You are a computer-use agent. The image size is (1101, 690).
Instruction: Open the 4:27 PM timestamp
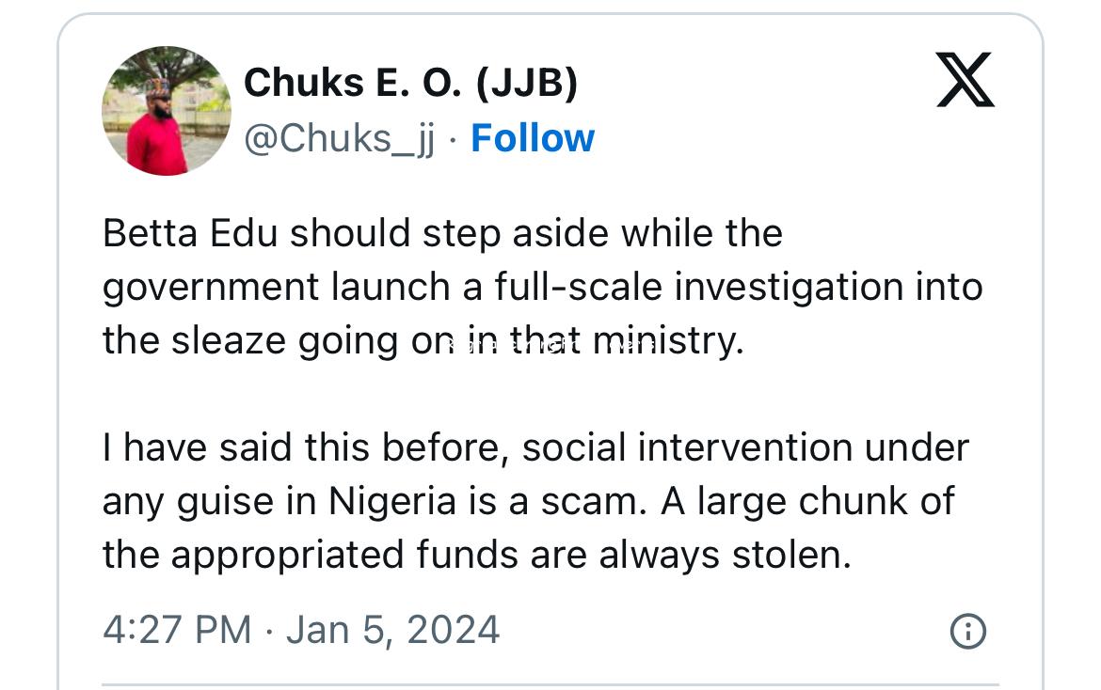178,629
